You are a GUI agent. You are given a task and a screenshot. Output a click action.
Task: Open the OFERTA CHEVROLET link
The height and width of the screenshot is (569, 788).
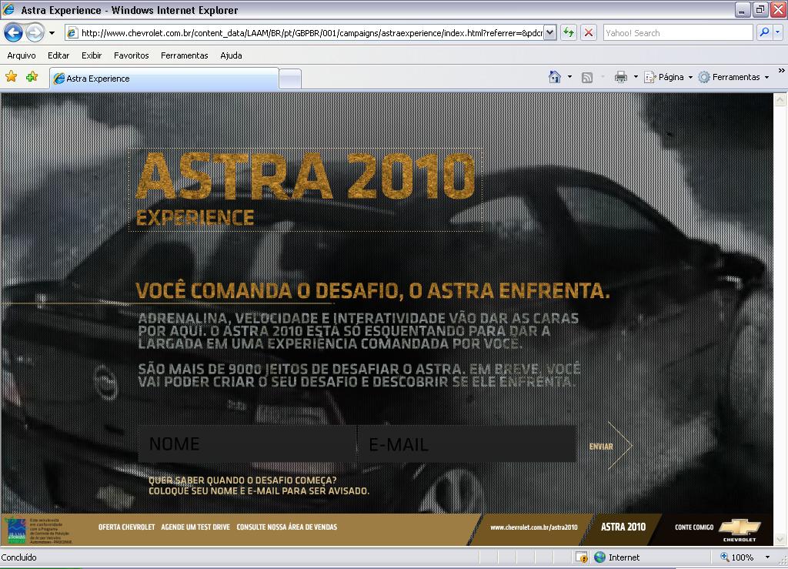[127, 527]
